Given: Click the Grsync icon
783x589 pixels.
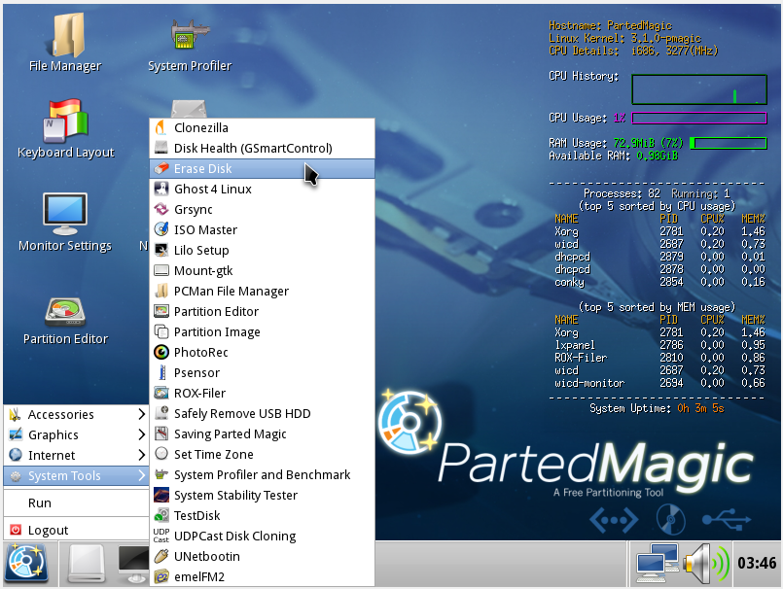Looking at the screenshot, I should point(160,210).
